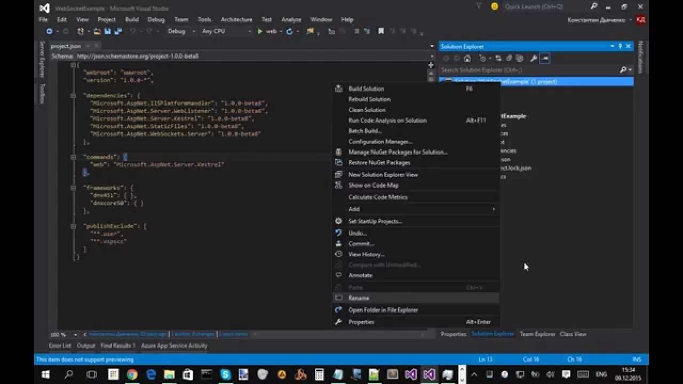The height and width of the screenshot is (384, 683).
Task: Start debugging with the green play arrow
Action: click(x=260, y=31)
